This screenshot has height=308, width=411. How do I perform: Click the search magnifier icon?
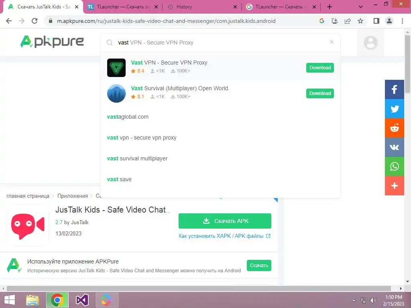point(110,43)
